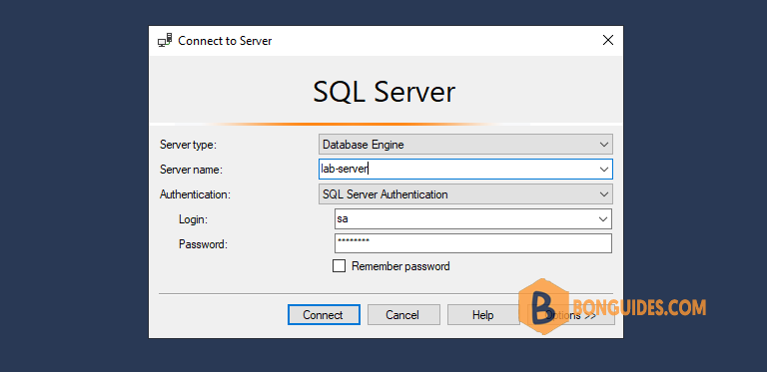Open the Authentication dropdown arrow
Viewport: 767px width, 372px height.
603,194
